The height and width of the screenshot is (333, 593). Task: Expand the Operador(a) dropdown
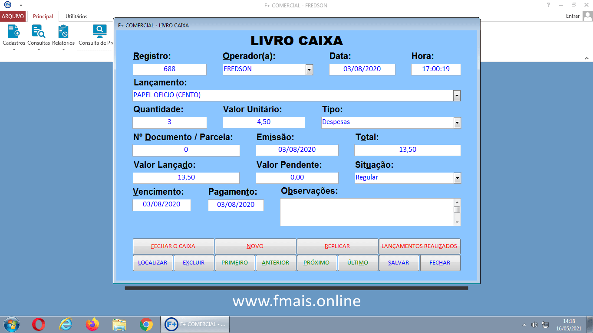[309, 69]
